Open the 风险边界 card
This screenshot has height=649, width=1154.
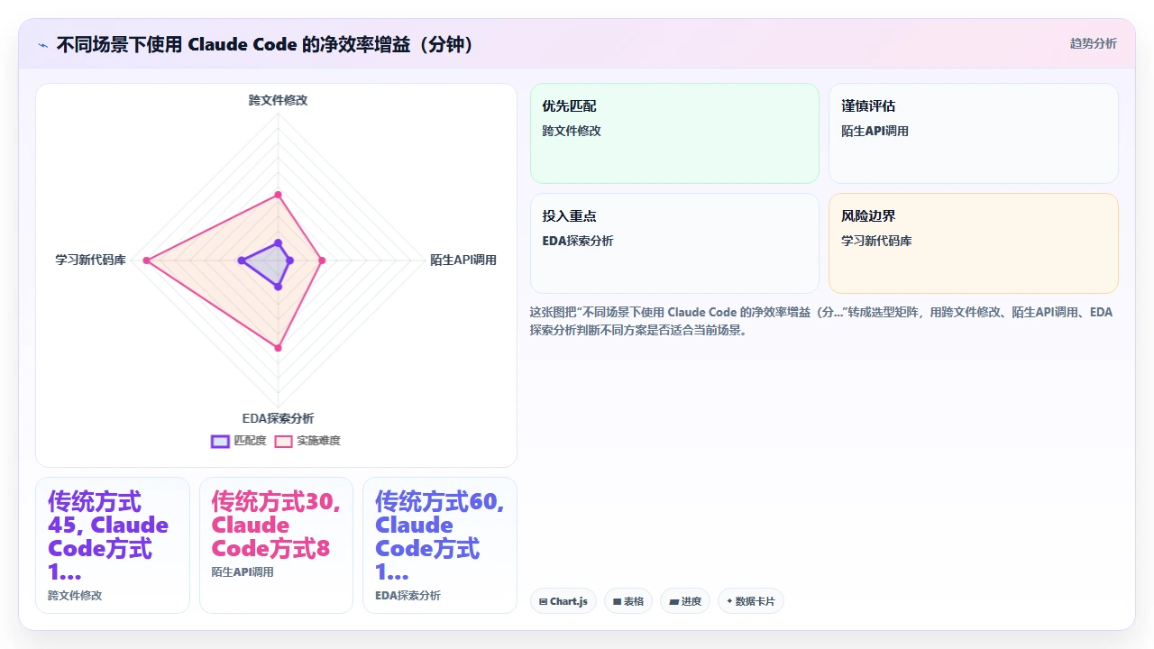974,243
